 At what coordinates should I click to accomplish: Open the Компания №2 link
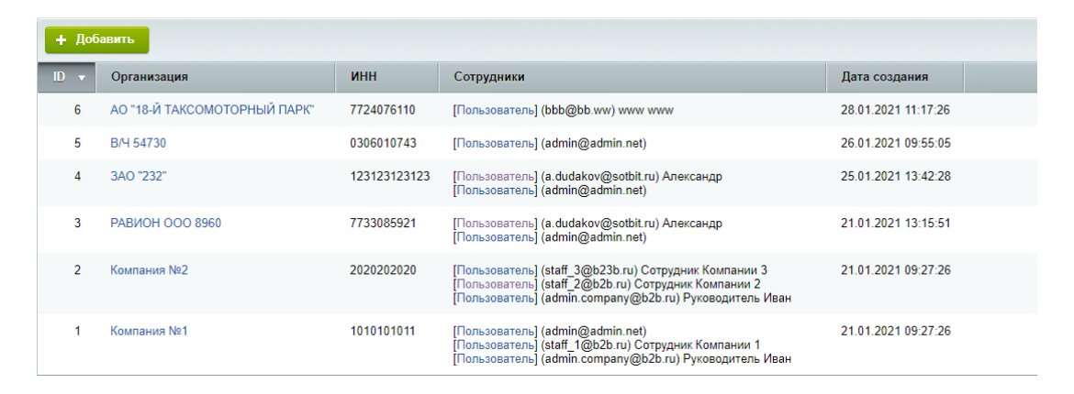[149, 270]
